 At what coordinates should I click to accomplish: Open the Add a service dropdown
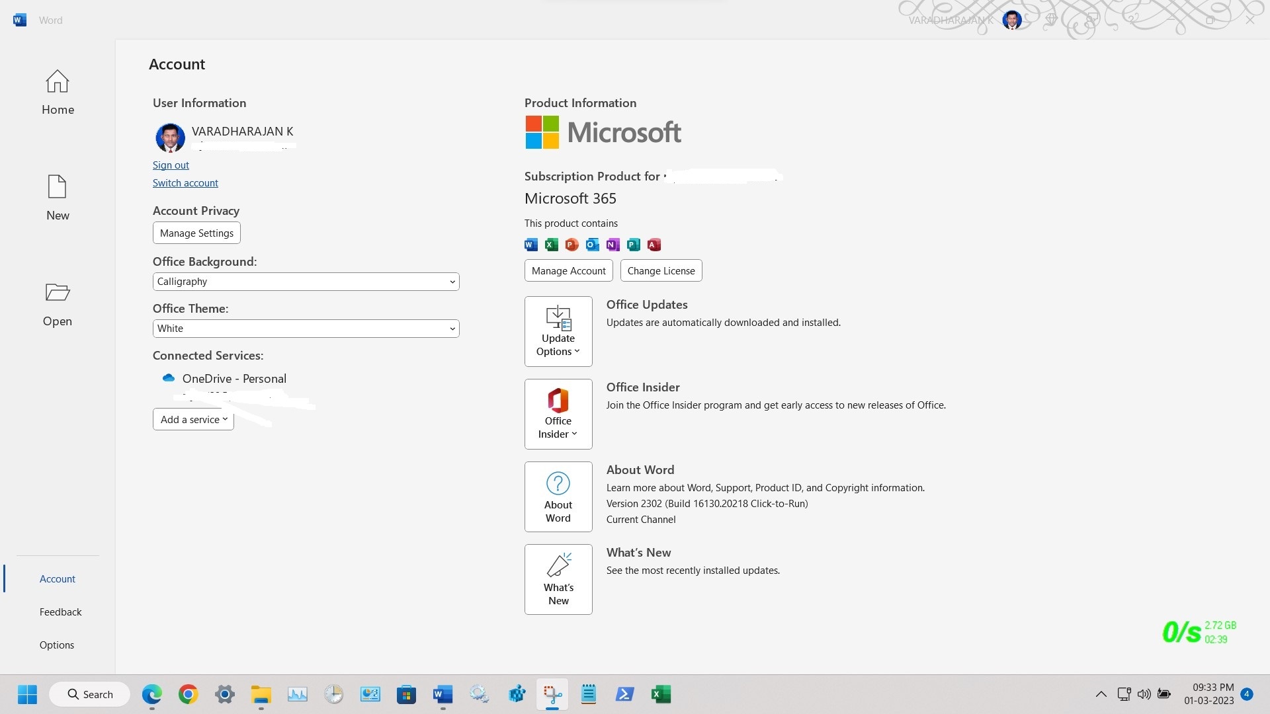[193, 419]
